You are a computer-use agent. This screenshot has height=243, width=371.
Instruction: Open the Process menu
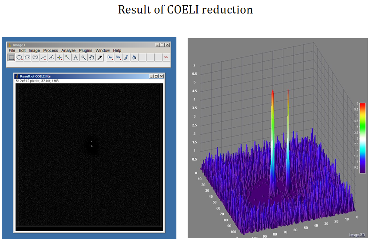click(50, 50)
